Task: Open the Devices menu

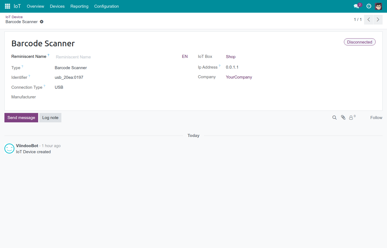Action: [x=57, y=6]
